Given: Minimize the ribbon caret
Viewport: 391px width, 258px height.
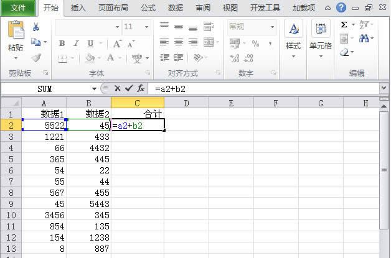Looking at the screenshot, I should coord(328,8).
